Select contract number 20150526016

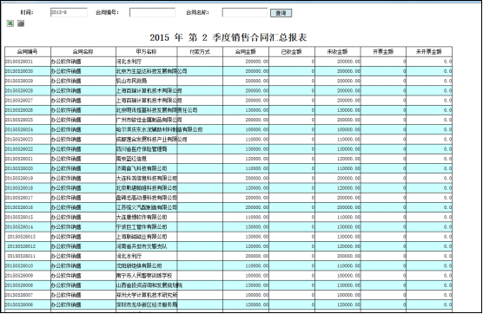click(x=19, y=207)
